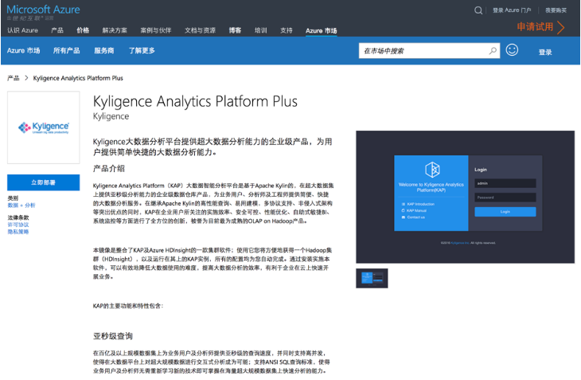The image size is (581, 380).
Task: Open the 许可协议 link
Action: (x=18, y=225)
